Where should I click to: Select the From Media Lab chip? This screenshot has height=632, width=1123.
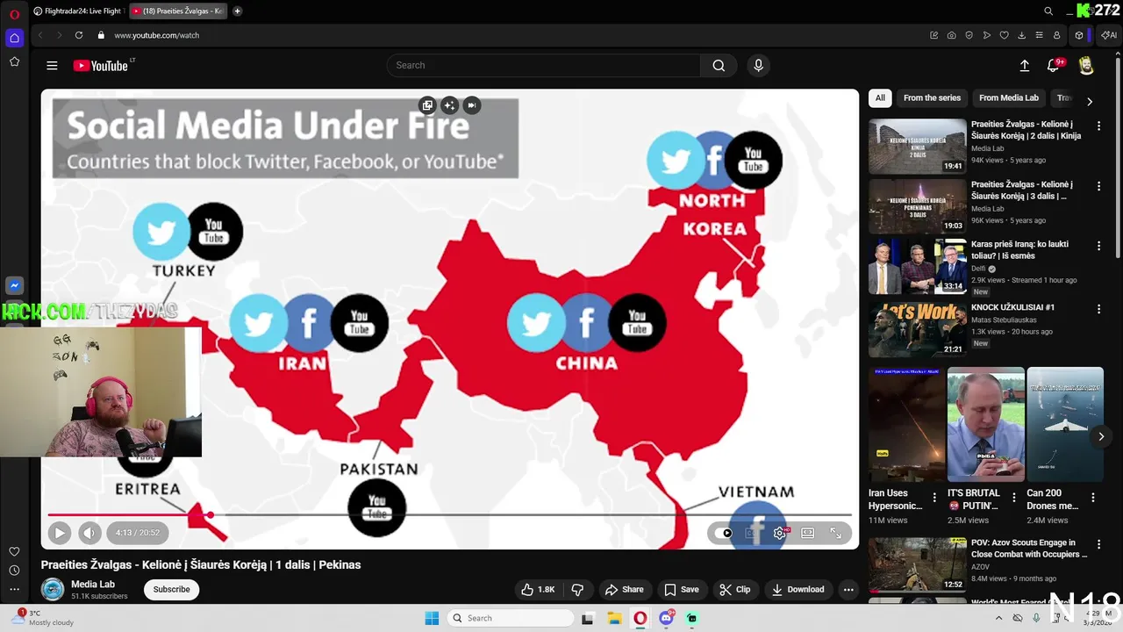(1009, 97)
